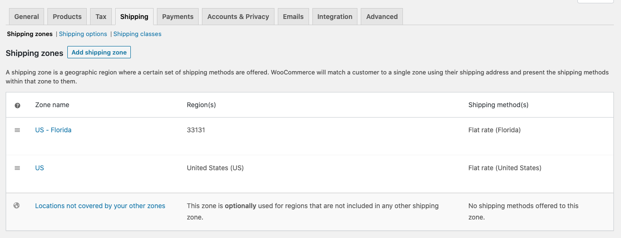Click the Shipping method(s) column header
Screen dimensions: 621x238
click(498, 105)
